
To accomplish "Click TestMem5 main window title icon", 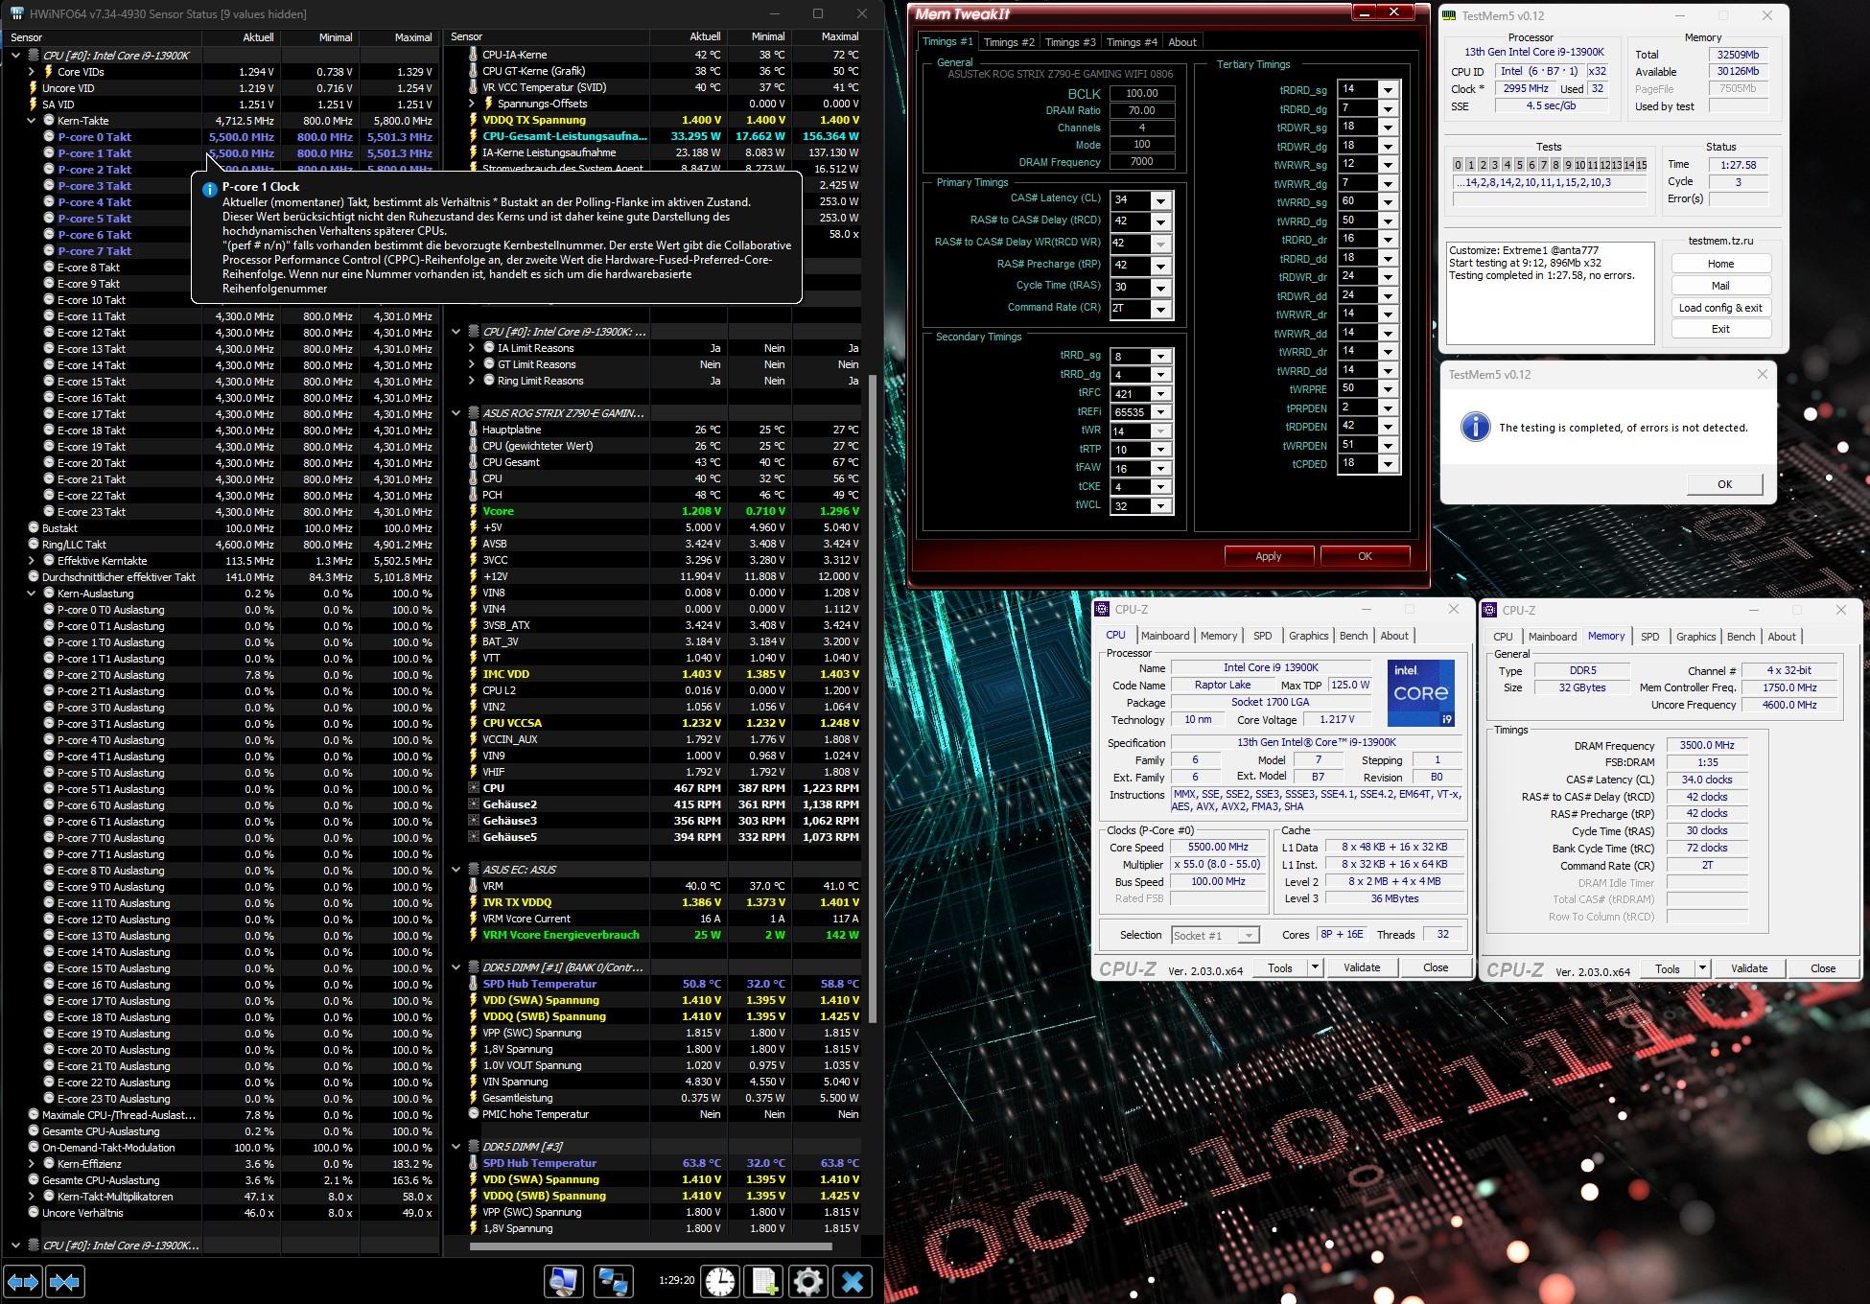I will point(1450,15).
